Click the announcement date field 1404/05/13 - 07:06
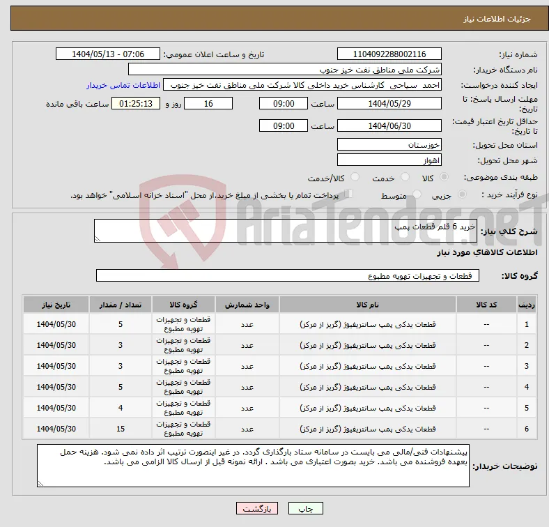This screenshot has height=527, width=549. [108, 54]
